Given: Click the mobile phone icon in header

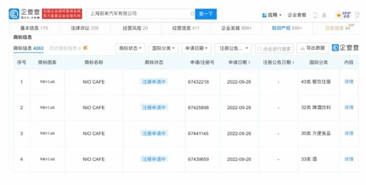Looking at the screenshot, I should (315, 16).
